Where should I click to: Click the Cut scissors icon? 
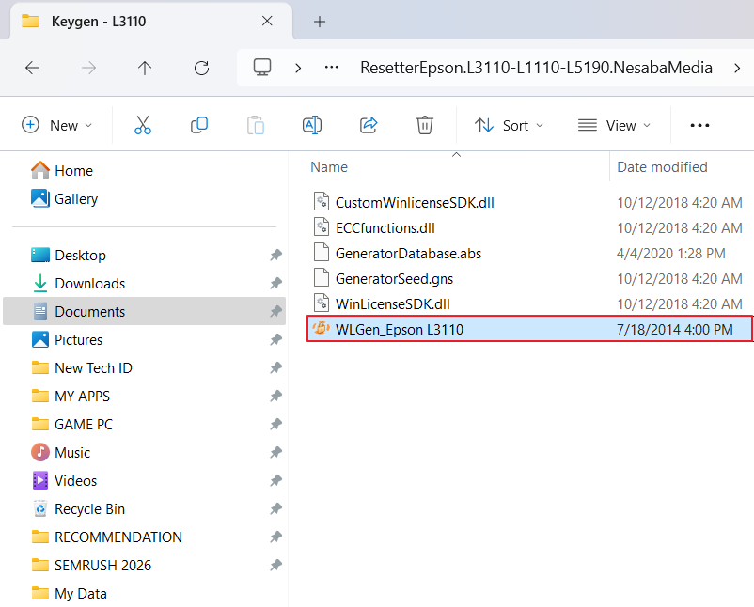[142, 125]
